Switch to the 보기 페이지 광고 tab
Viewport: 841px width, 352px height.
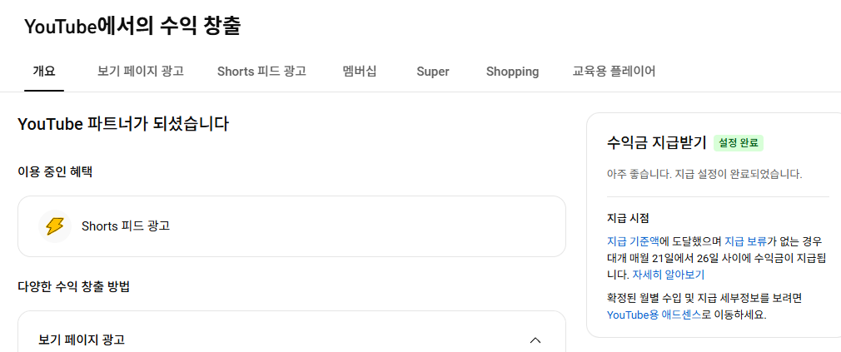tap(140, 72)
